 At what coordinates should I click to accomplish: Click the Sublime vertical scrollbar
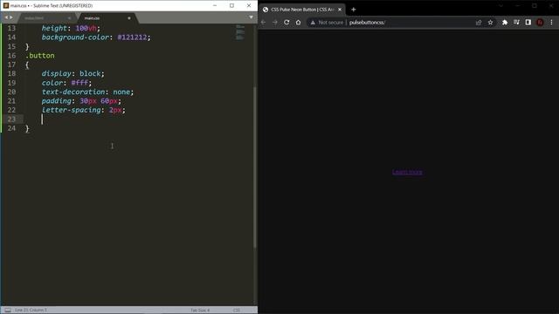255,167
